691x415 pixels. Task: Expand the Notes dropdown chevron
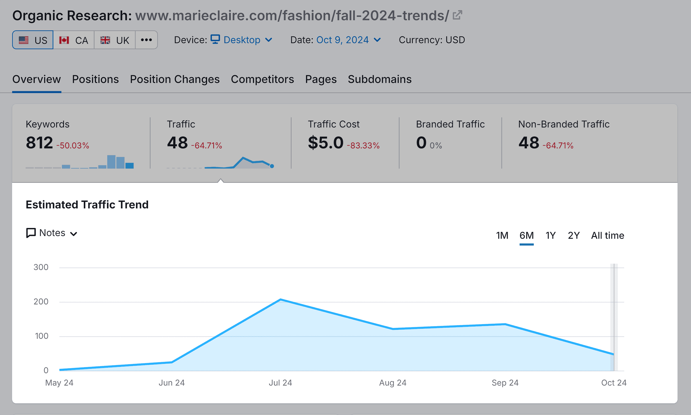click(74, 234)
